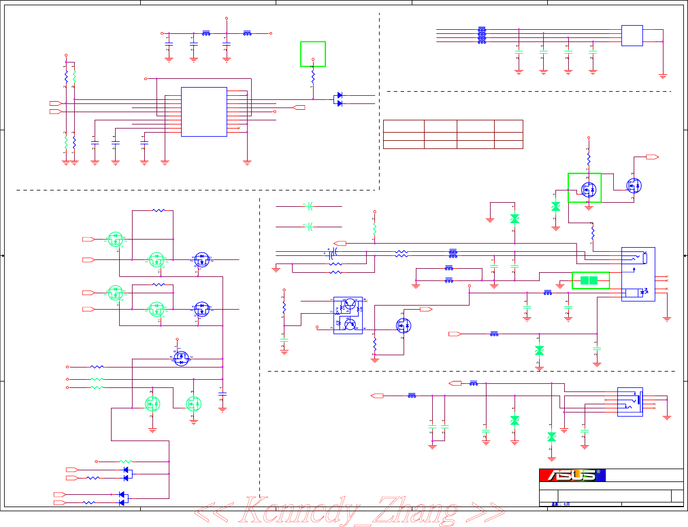The image size is (688, 527).
Task: Select the blue dual diode beside the green-squared test point
Action: 338,99
